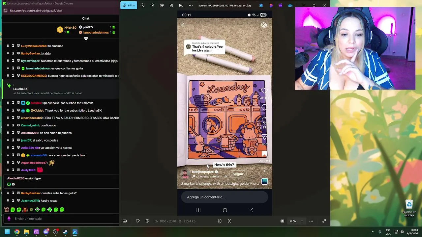Open Papelera de reciclaje desktop icon
Image resolution: width=422 pixels, height=237 pixels.
click(x=409, y=208)
